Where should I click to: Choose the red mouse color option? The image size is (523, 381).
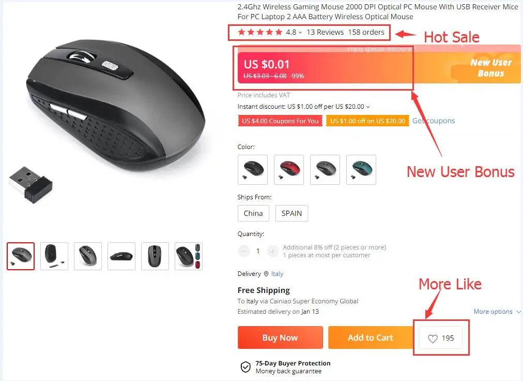pos(289,170)
